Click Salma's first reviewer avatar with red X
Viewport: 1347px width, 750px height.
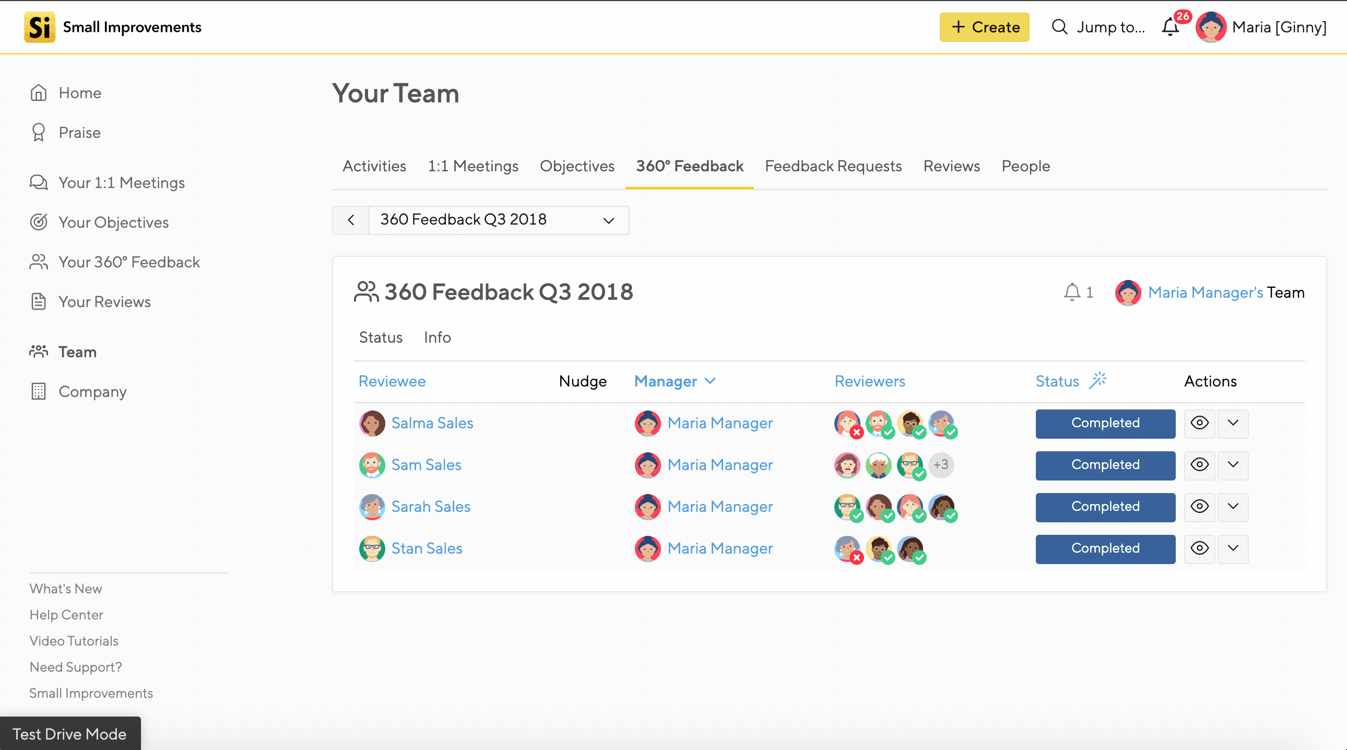847,423
